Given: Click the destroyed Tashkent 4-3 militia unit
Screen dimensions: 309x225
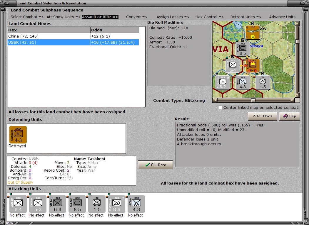Looking at the screenshot, I should (x=18, y=135).
